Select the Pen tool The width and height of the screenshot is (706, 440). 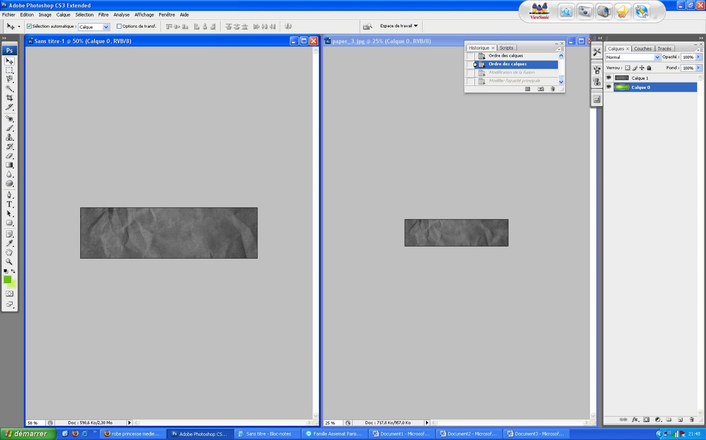point(9,195)
